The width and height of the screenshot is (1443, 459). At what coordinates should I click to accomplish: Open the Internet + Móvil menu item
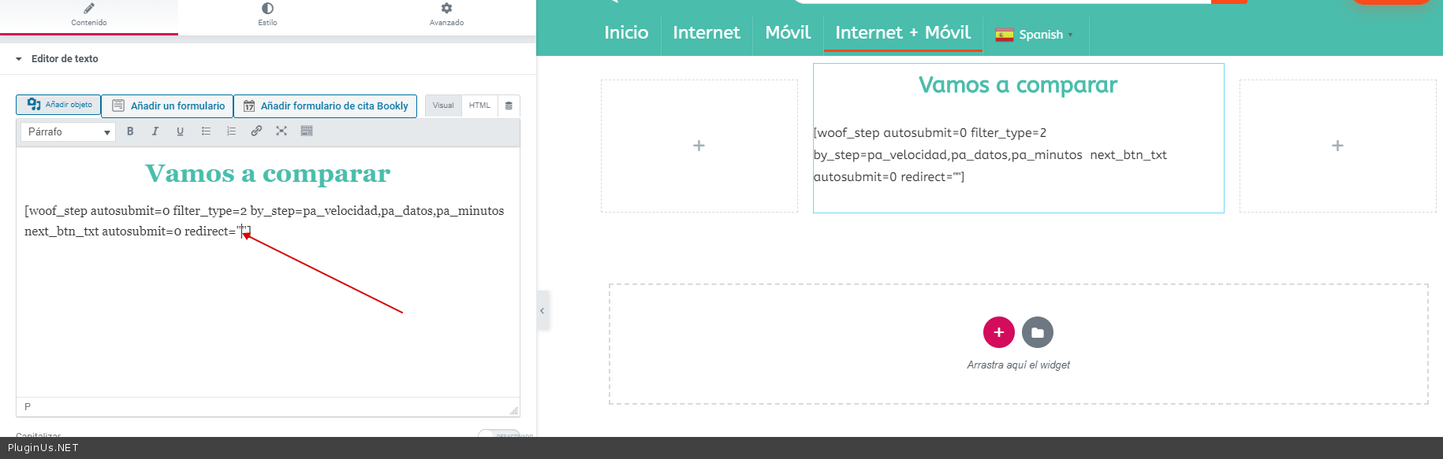pos(903,33)
